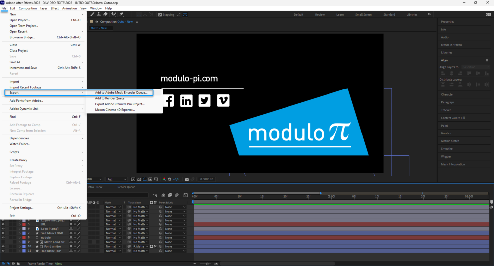
Task: Open the Composition menu in menu bar
Action: coord(27,8)
